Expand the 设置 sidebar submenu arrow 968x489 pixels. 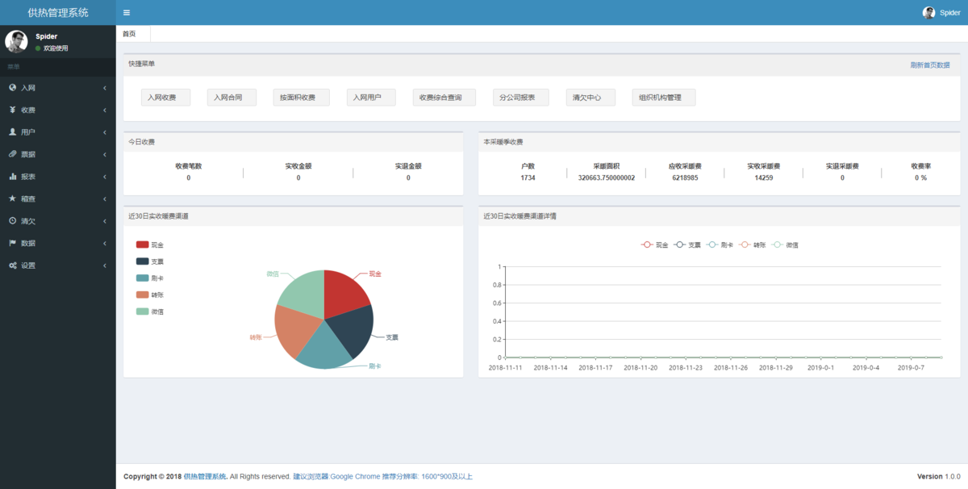point(105,265)
